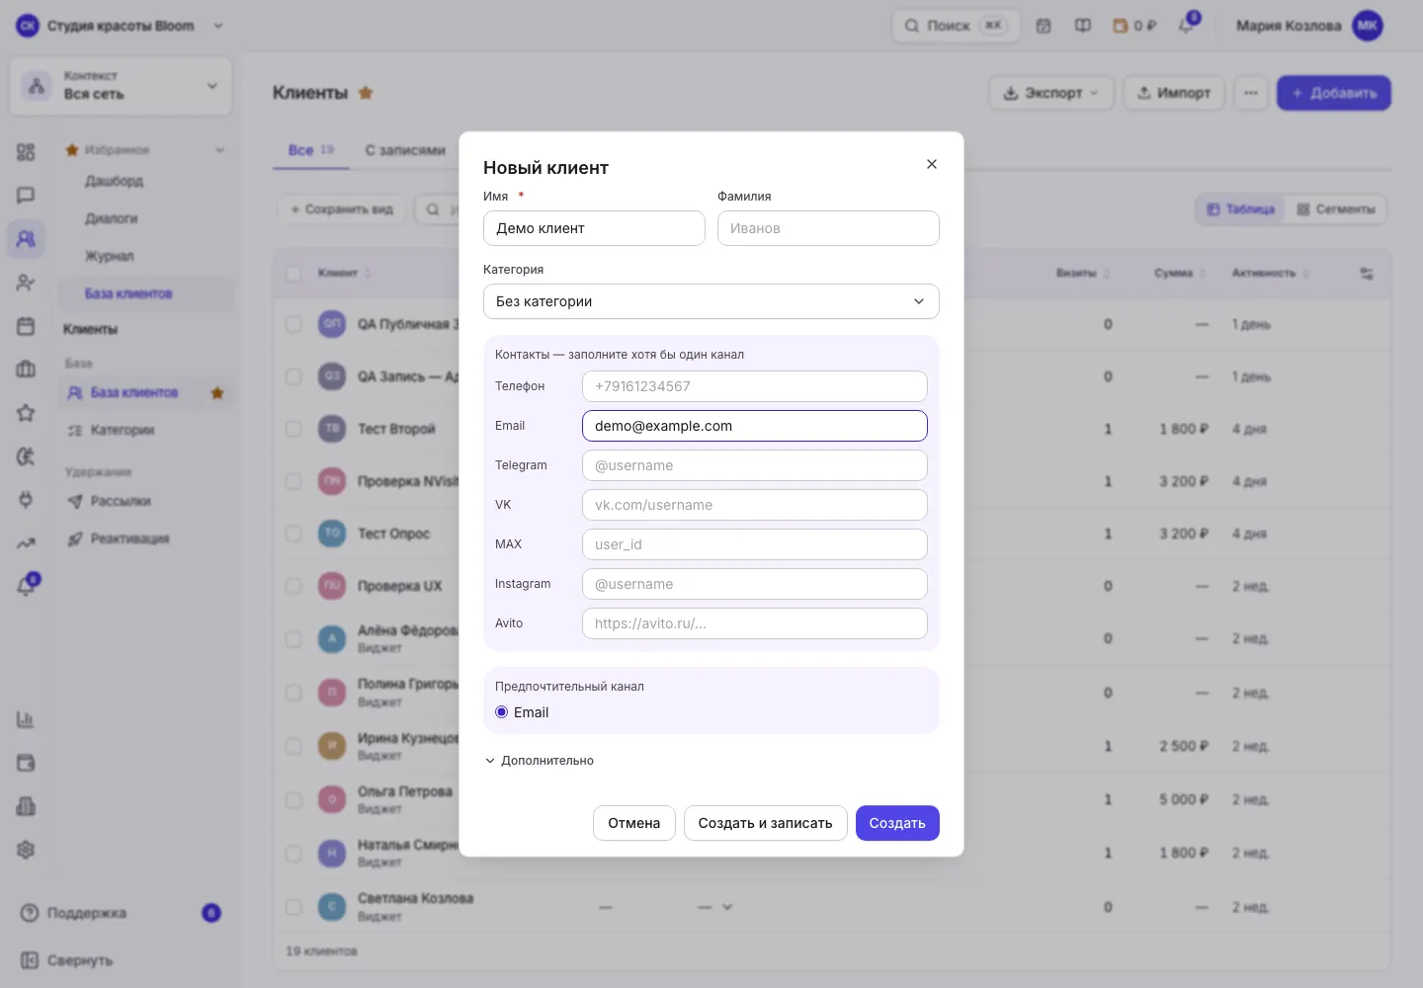Image resolution: width=1423 pixels, height=988 pixels.
Task: Open the plug integrations icon in left rail
Action: coord(26,499)
